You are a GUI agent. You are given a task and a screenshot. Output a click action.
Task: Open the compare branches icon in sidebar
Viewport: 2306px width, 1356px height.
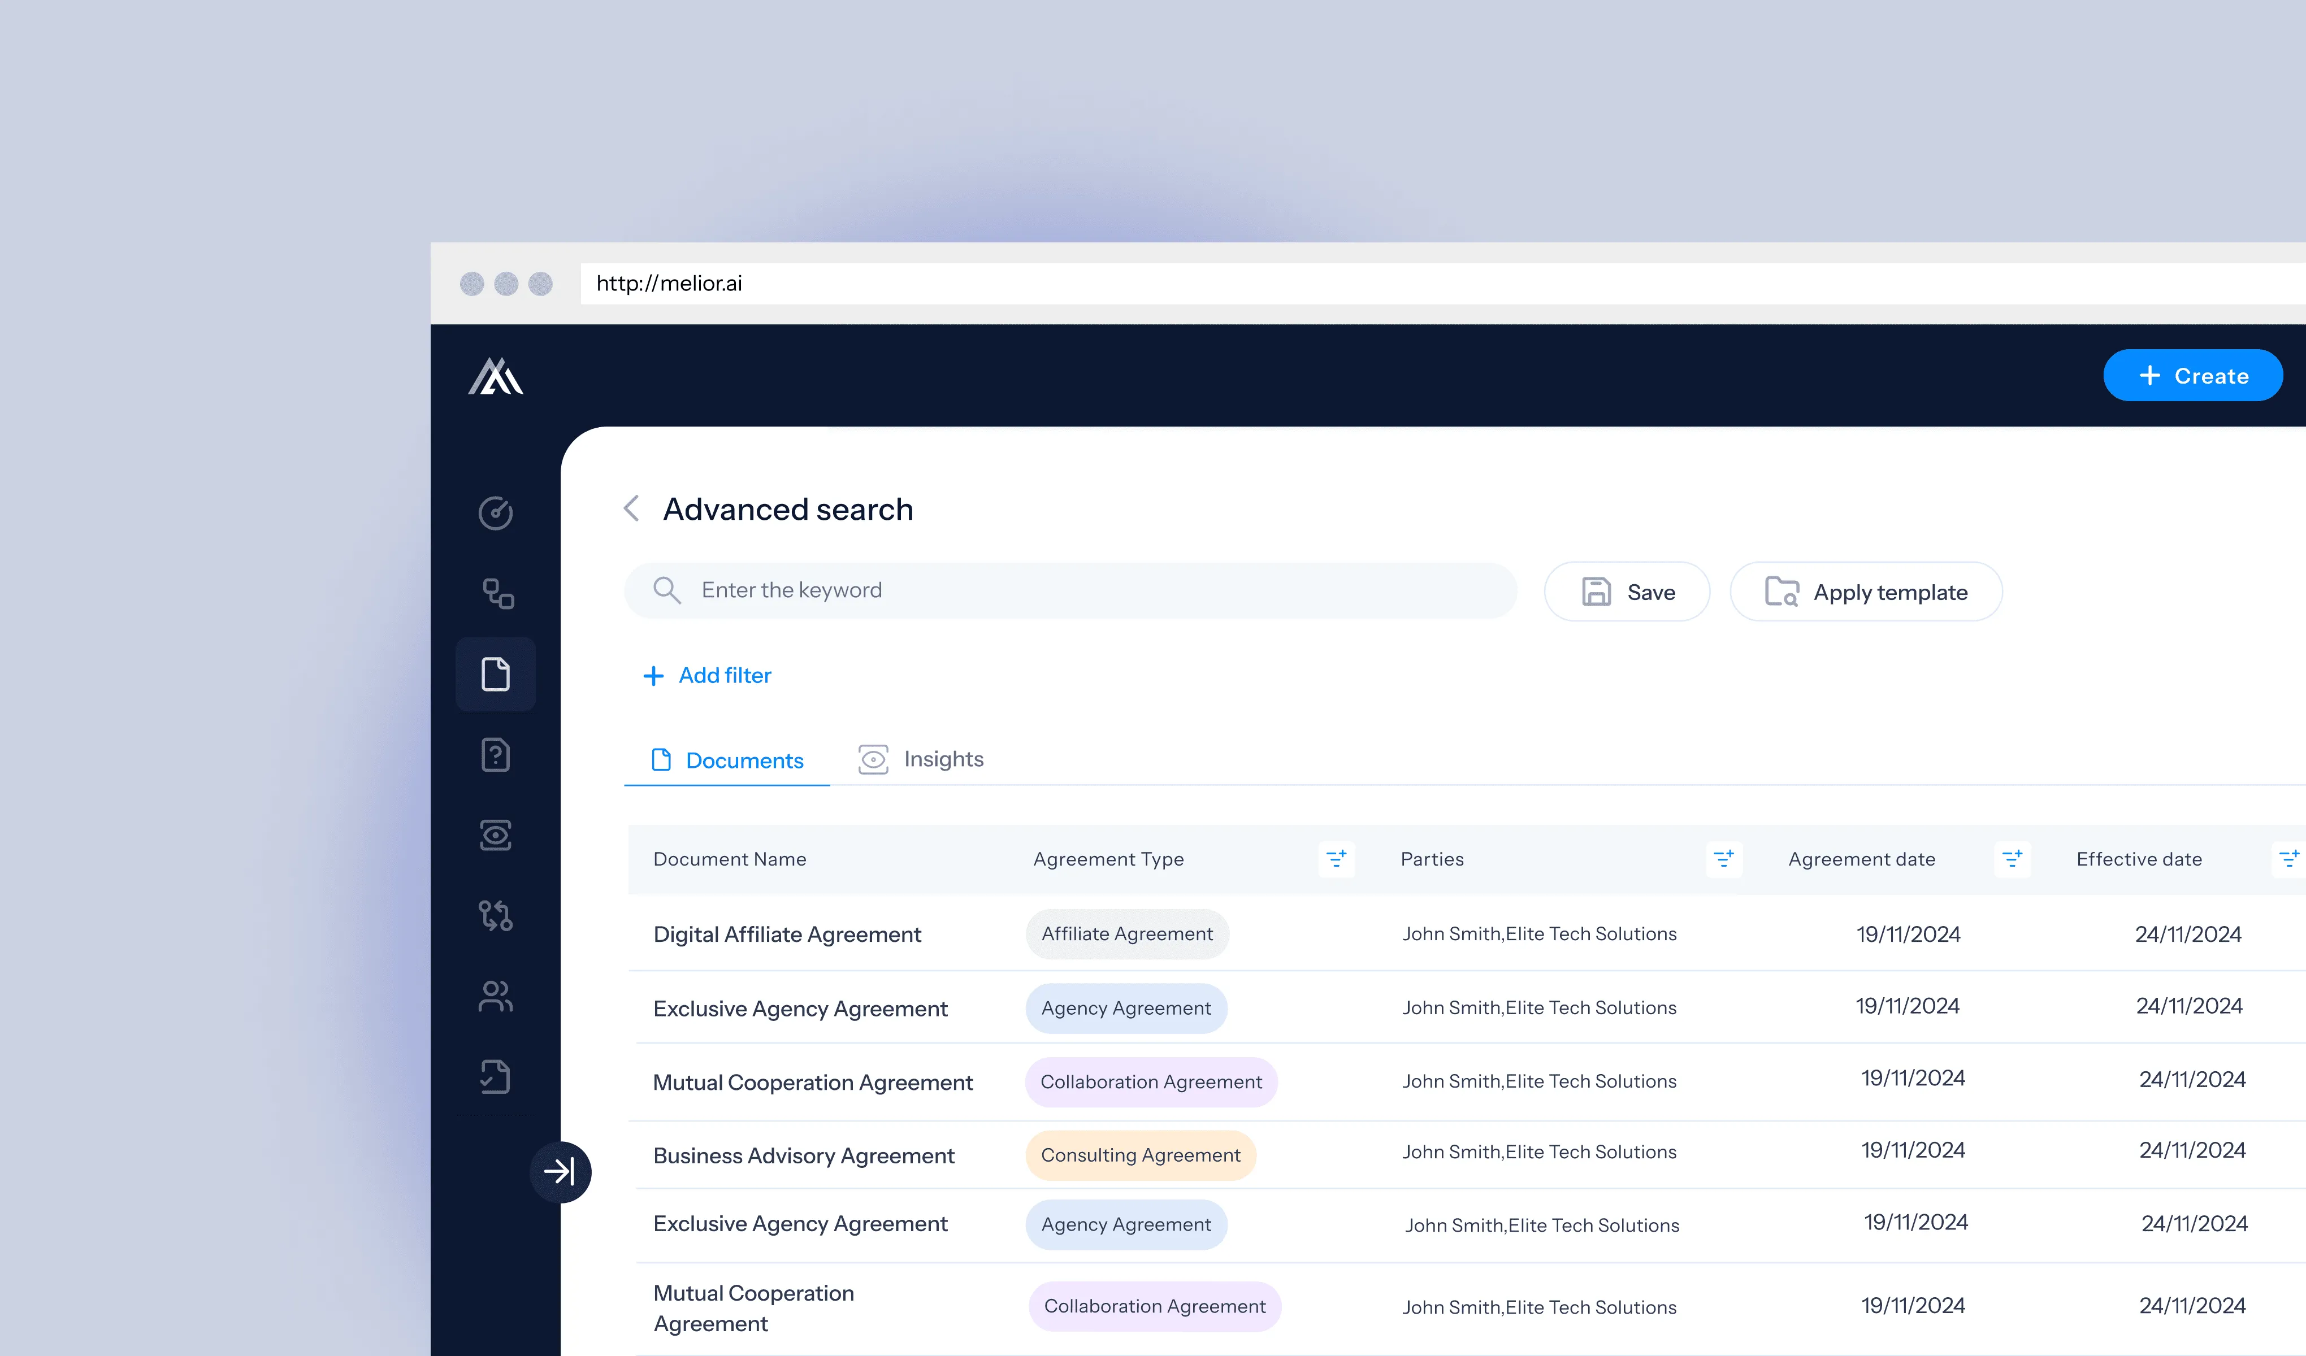click(x=495, y=915)
